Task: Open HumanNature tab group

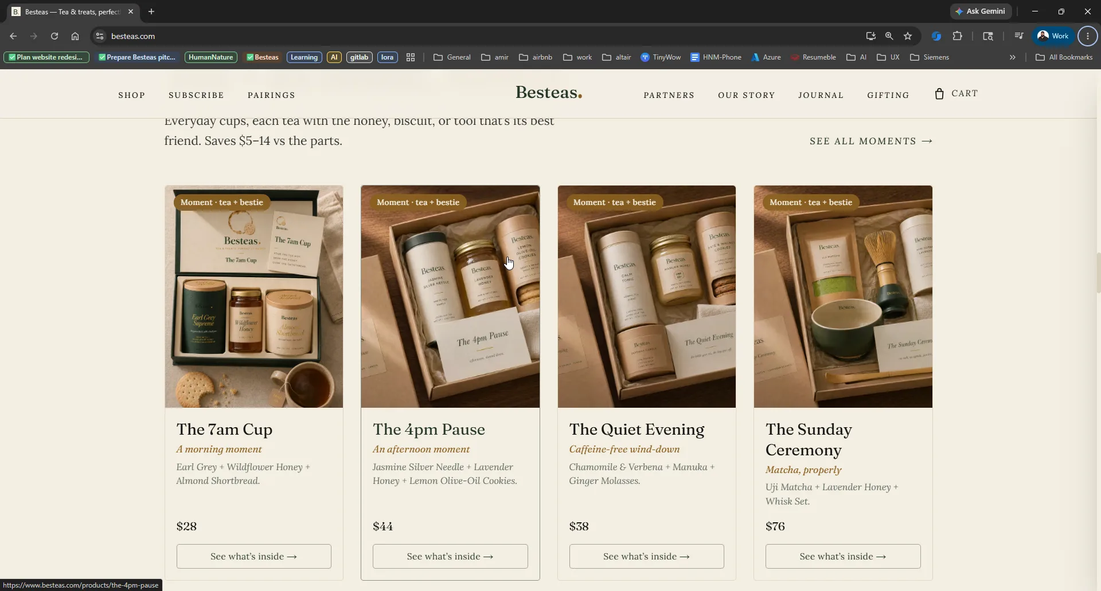Action: tap(211, 57)
